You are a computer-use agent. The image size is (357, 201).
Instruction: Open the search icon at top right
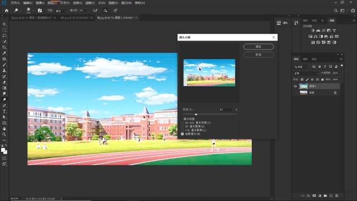click(x=336, y=11)
